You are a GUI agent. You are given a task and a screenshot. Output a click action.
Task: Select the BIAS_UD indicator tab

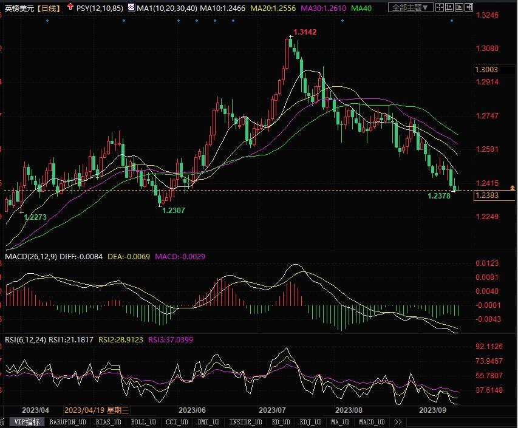click(108, 422)
